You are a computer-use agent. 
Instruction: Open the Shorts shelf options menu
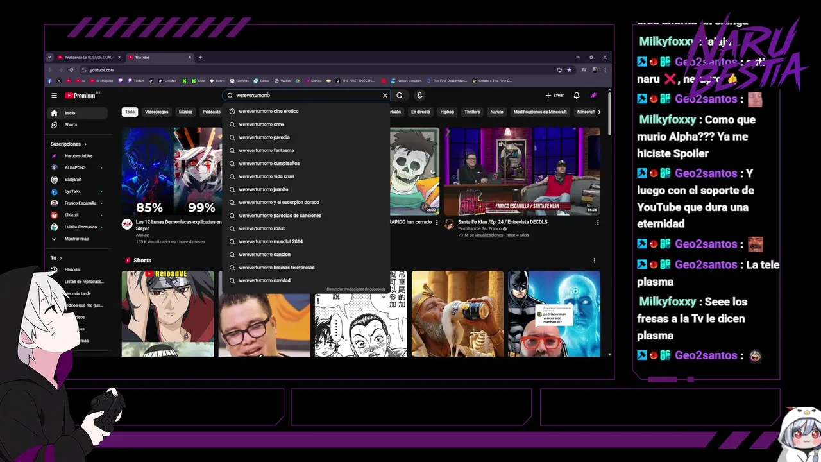pos(594,261)
